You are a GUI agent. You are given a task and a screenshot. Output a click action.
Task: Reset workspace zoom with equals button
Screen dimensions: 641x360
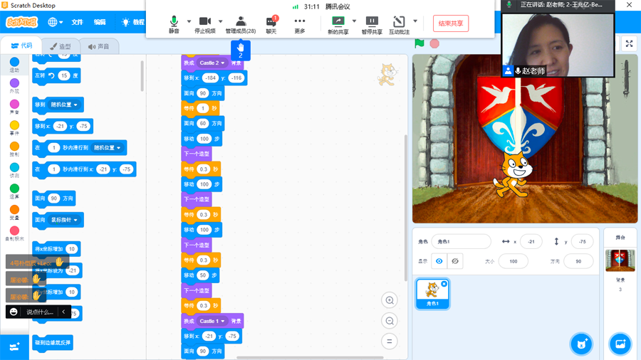point(390,342)
